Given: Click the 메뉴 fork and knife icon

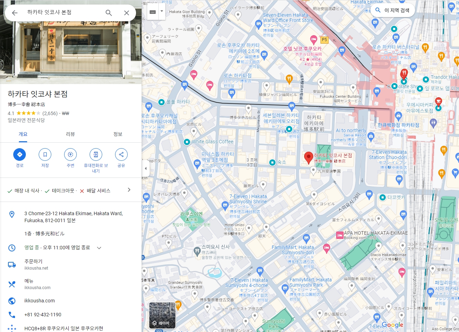Looking at the screenshot, I should pyautogui.click(x=12, y=284).
